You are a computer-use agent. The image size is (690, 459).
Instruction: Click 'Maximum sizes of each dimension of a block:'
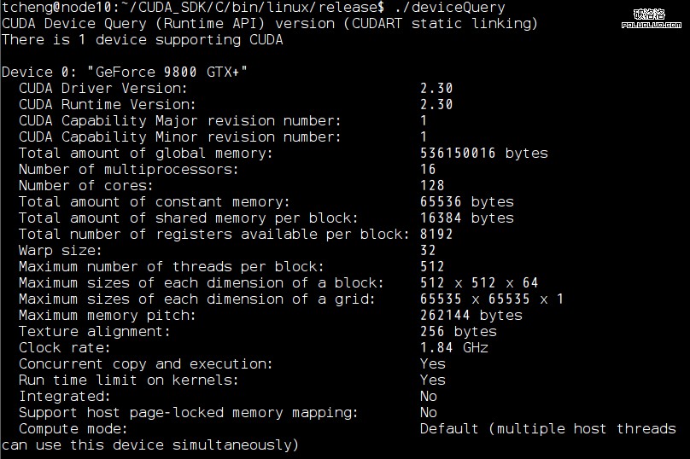point(201,283)
